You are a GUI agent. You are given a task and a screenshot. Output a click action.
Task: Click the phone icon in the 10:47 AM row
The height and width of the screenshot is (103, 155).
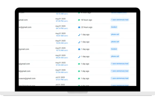(x=79, y=35)
